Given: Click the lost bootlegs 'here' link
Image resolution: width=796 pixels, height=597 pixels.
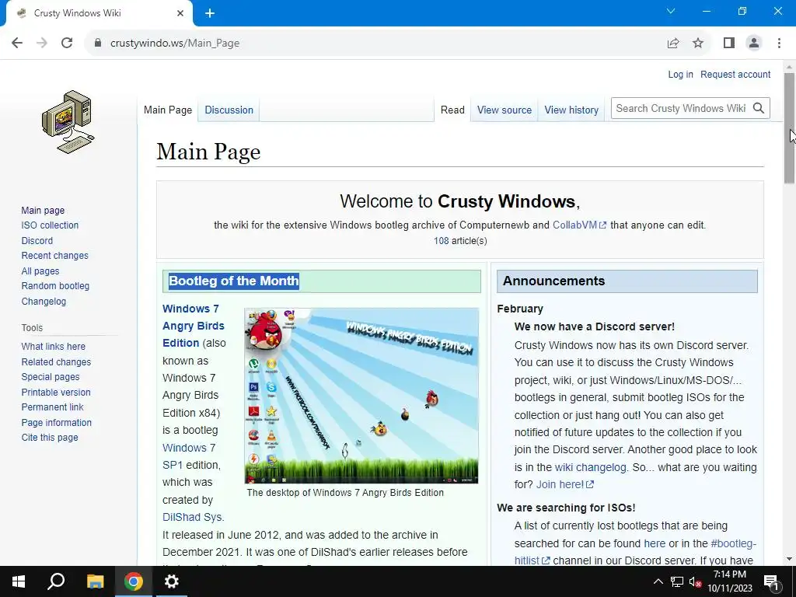Looking at the screenshot, I should [655, 543].
